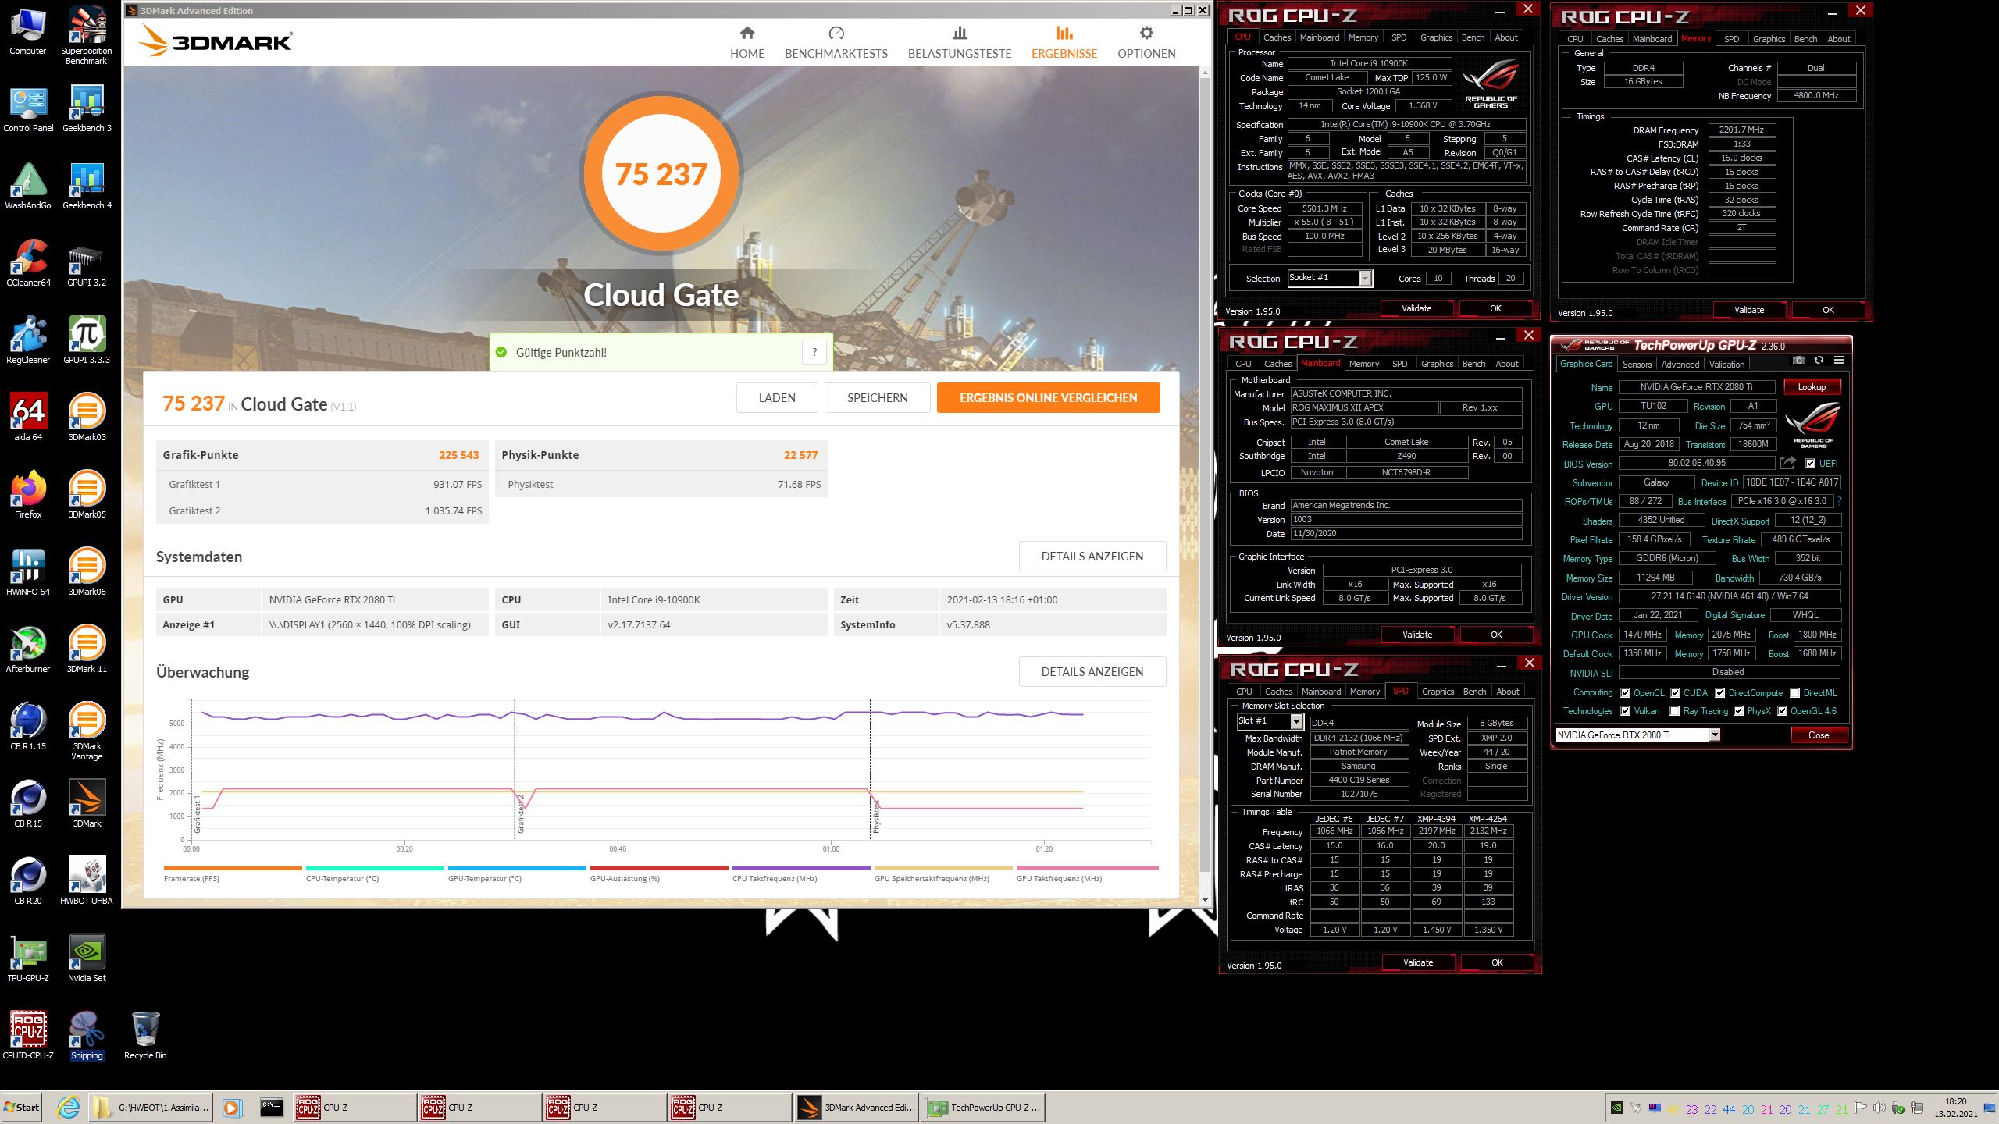
Task: Click the GPU-Z refresh icon
Action: point(1819,360)
